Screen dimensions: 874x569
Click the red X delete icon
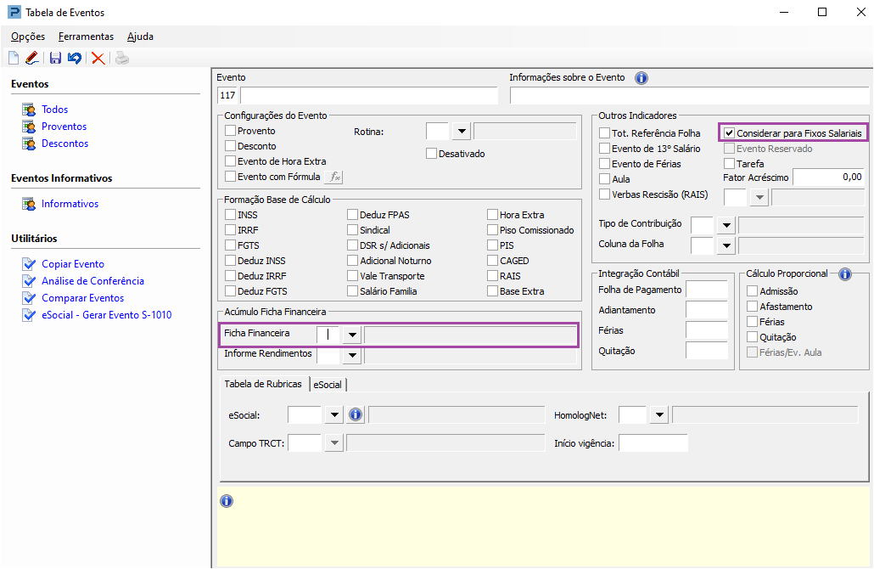(98, 59)
